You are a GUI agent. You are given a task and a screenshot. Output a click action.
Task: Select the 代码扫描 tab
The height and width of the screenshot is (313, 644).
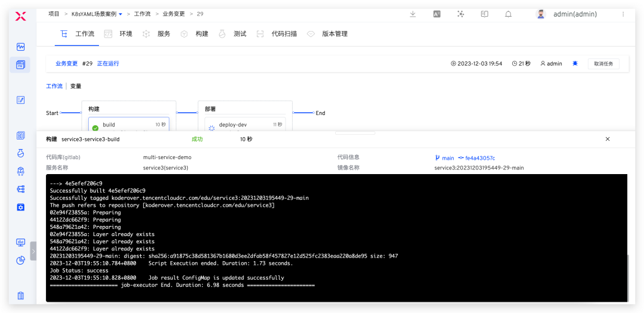pyautogui.click(x=277, y=33)
